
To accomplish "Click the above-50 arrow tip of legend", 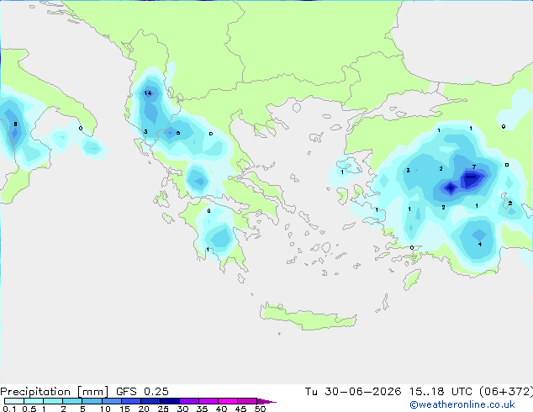I will [x=266, y=401].
